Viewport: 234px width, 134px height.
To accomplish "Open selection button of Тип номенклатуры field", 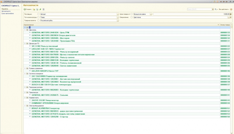I will pos(118,17).
